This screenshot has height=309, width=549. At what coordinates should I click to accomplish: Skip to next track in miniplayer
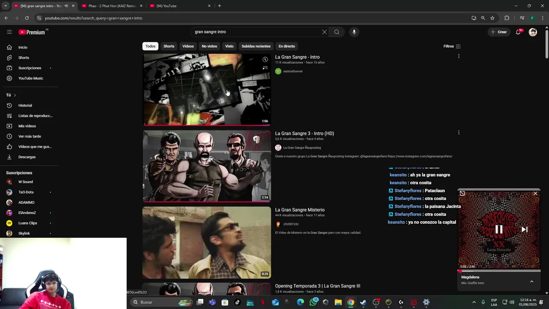tap(524, 230)
